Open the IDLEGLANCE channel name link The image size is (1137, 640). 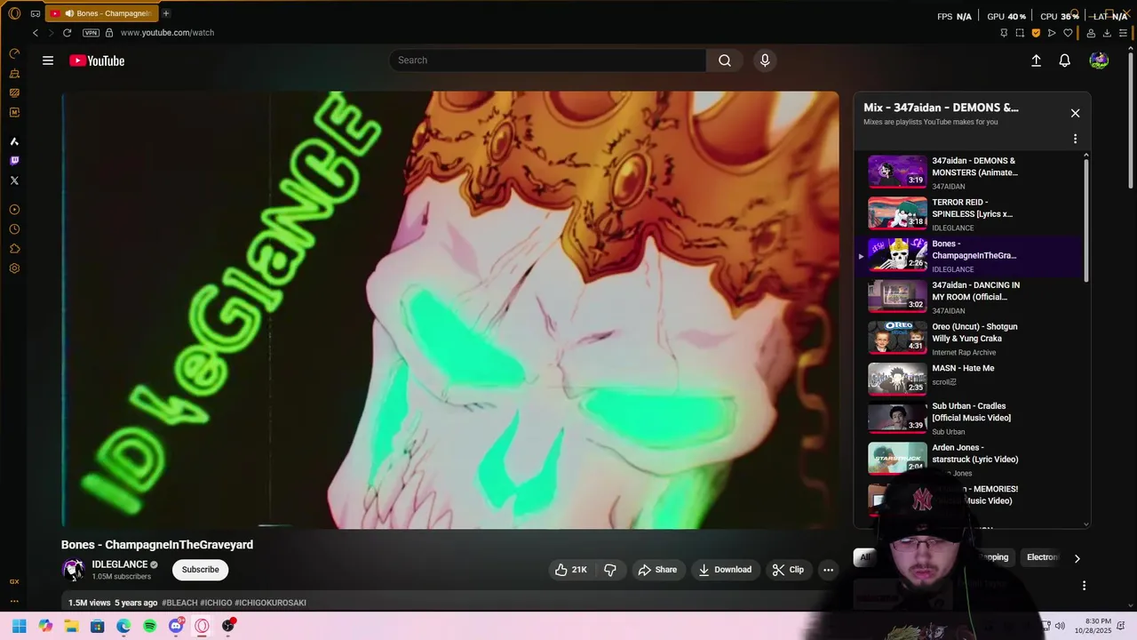tap(120, 564)
